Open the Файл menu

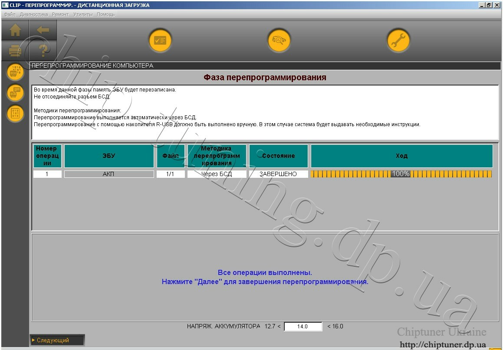[10, 14]
